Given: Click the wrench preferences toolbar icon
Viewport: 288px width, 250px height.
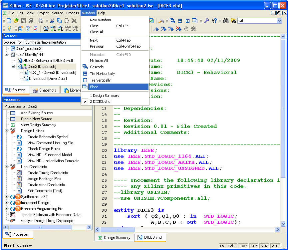Looking at the screenshot, I should [206, 21].
